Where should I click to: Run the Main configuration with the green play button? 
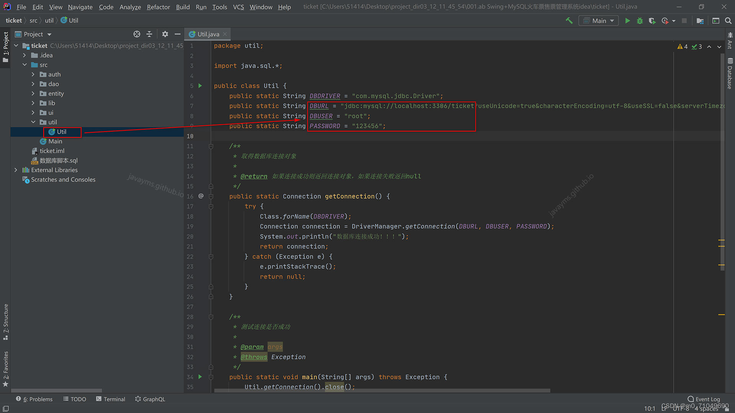(x=627, y=21)
